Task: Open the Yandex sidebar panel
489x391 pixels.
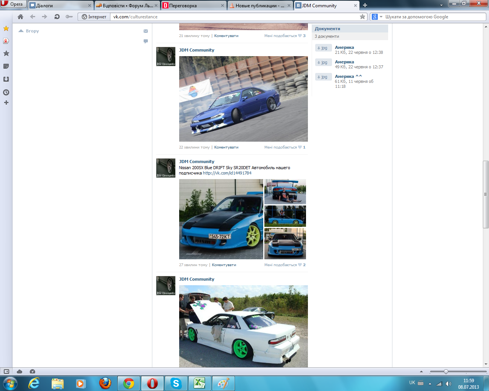Action: coord(6,41)
